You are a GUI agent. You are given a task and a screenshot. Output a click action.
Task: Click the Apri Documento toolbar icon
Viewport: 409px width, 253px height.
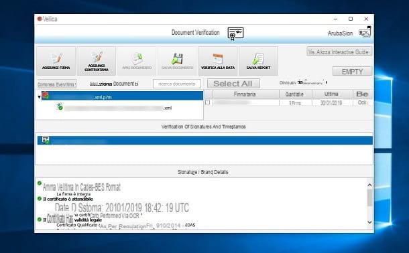click(137, 58)
